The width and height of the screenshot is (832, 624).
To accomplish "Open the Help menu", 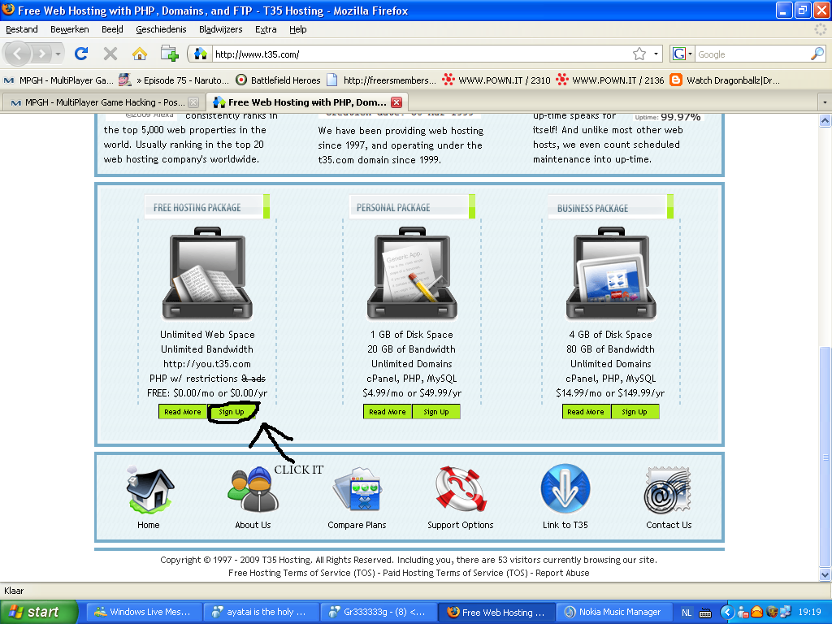I will click(297, 29).
